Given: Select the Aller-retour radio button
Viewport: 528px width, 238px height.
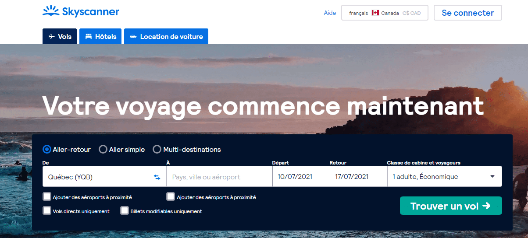Looking at the screenshot, I should (47, 149).
